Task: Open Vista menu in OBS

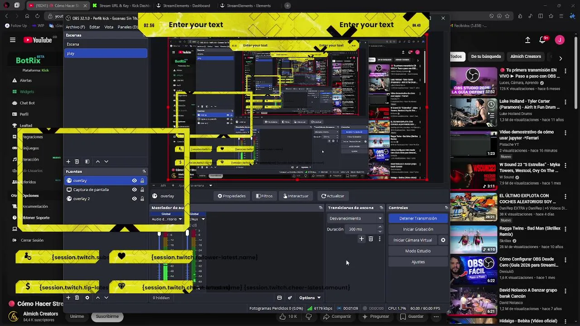Action: pyautogui.click(x=109, y=27)
